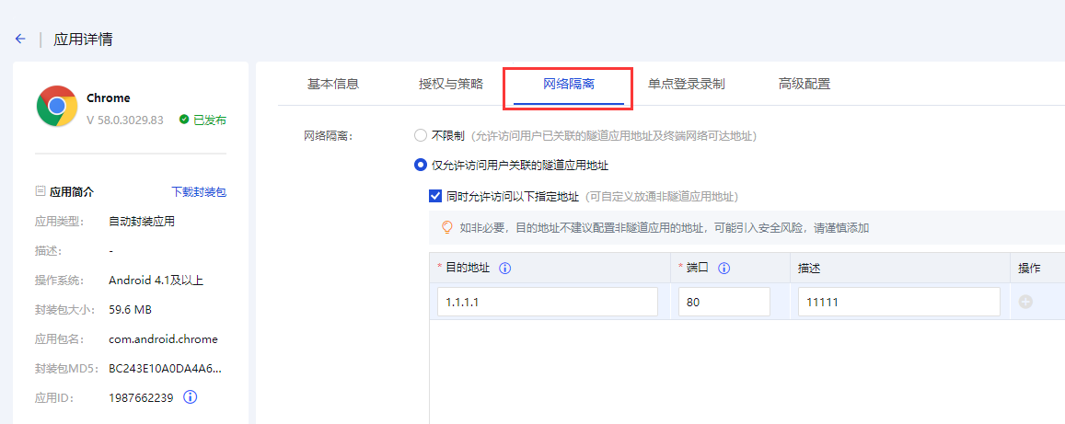
Task: Click the 59.6 MB package size value
Action: [x=130, y=309]
